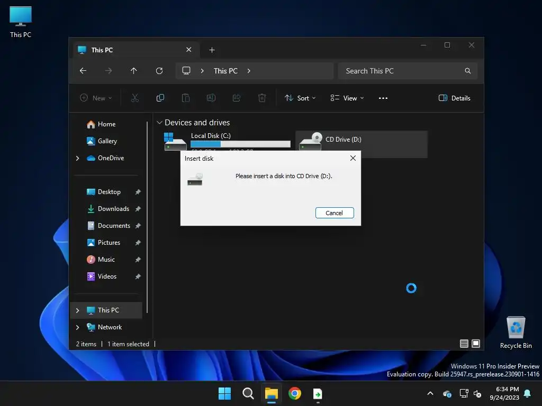Select the Recycle Bin desktop icon
This screenshot has width=542, height=406.
tap(516, 332)
